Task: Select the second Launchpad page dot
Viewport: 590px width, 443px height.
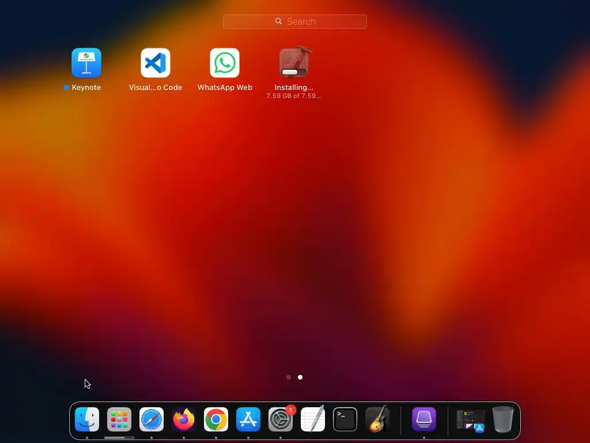Action: coord(300,377)
